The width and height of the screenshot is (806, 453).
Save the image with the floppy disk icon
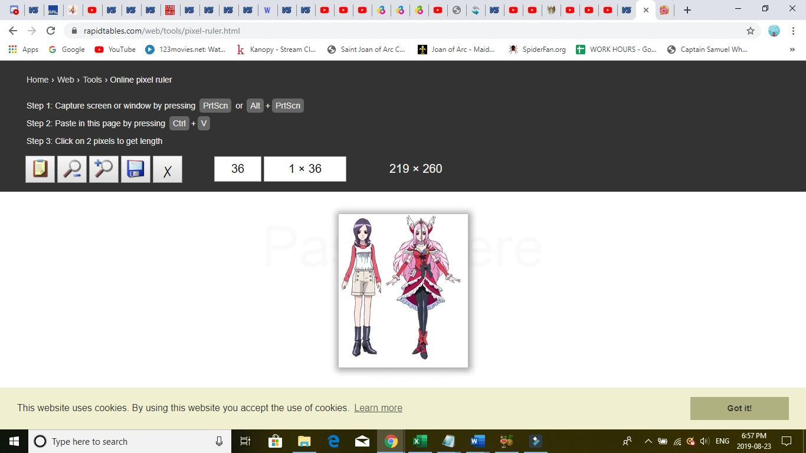click(x=136, y=169)
